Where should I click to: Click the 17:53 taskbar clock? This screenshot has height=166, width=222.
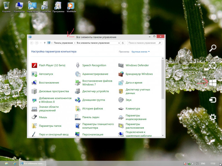213,164
